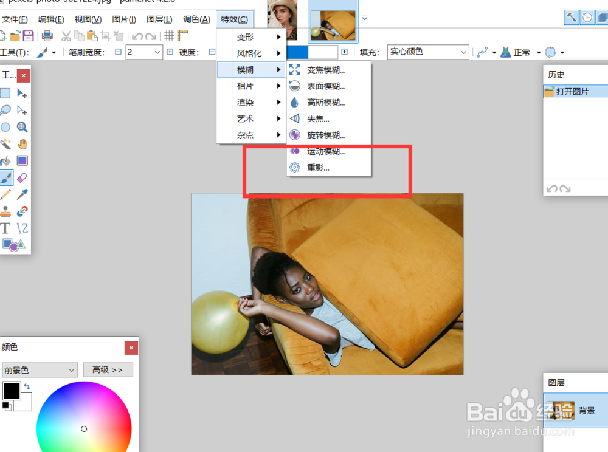
Task: Select the Pan hand tool
Action: pyautogui.click(x=22, y=144)
